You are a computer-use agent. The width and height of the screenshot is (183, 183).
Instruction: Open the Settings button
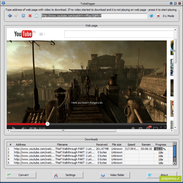point(68,175)
